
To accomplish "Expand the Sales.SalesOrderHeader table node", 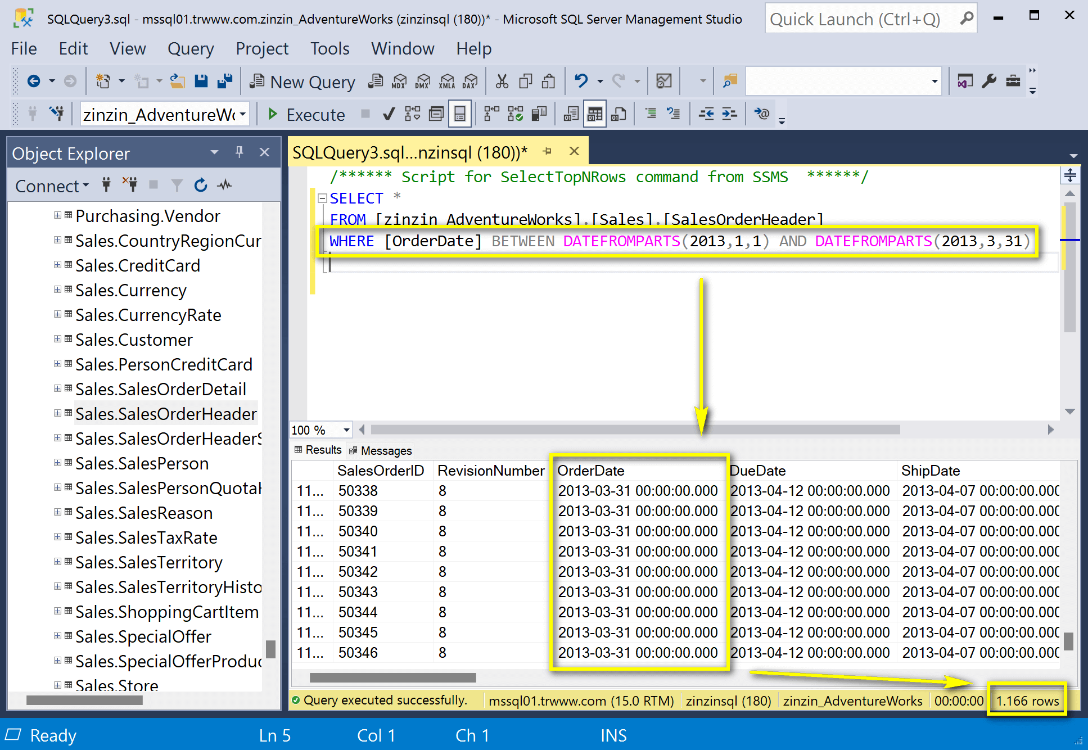I will 57,413.
